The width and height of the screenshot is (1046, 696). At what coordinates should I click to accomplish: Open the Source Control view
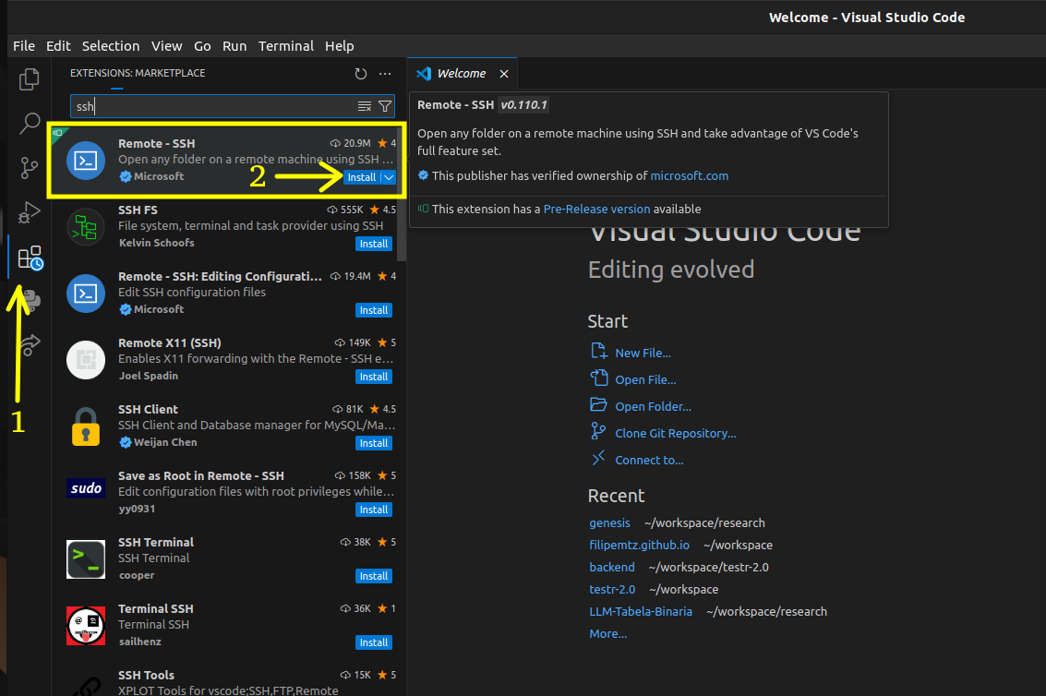click(x=29, y=167)
